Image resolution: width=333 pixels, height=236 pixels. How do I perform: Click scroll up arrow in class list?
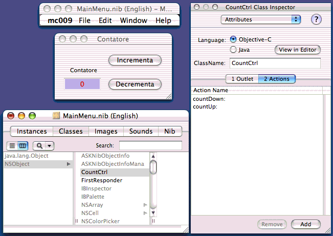(x=152, y=156)
